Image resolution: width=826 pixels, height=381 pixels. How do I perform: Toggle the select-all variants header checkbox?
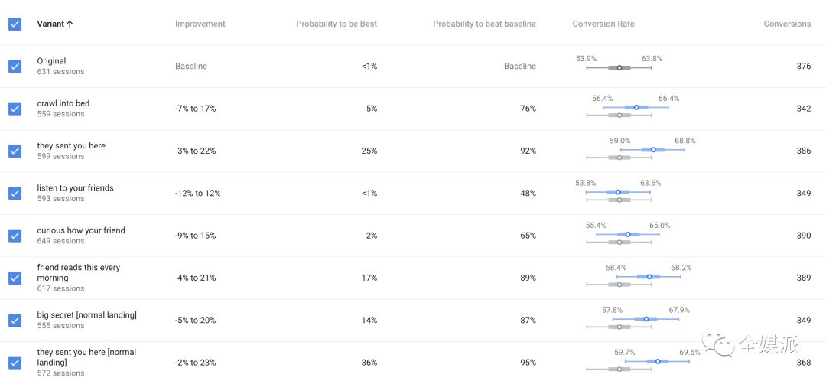coord(15,24)
